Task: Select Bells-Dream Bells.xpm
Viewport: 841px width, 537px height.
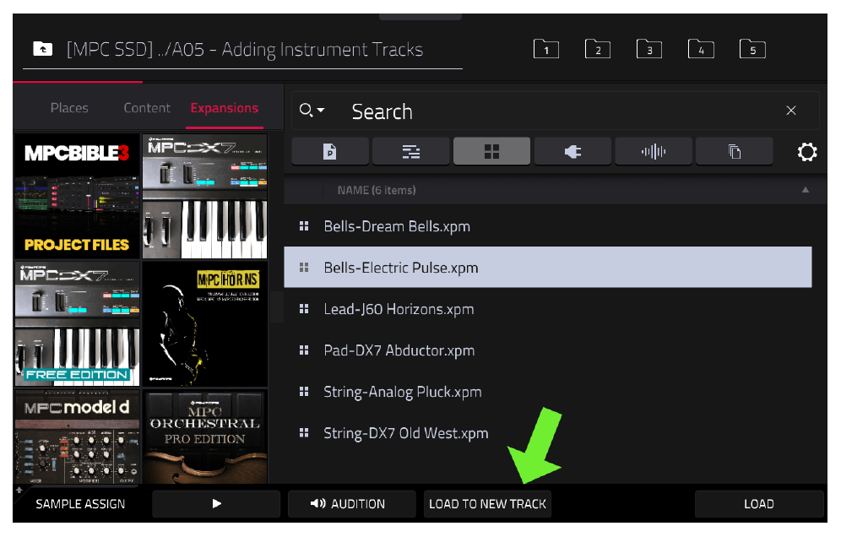Action: click(548, 226)
